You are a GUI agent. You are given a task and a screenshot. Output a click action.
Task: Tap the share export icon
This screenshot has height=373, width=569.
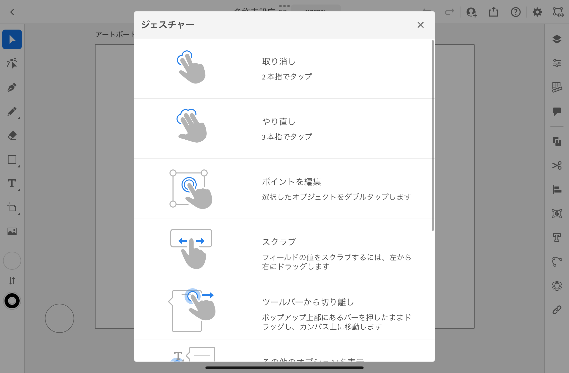pyautogui.click(x=493, y=12)
